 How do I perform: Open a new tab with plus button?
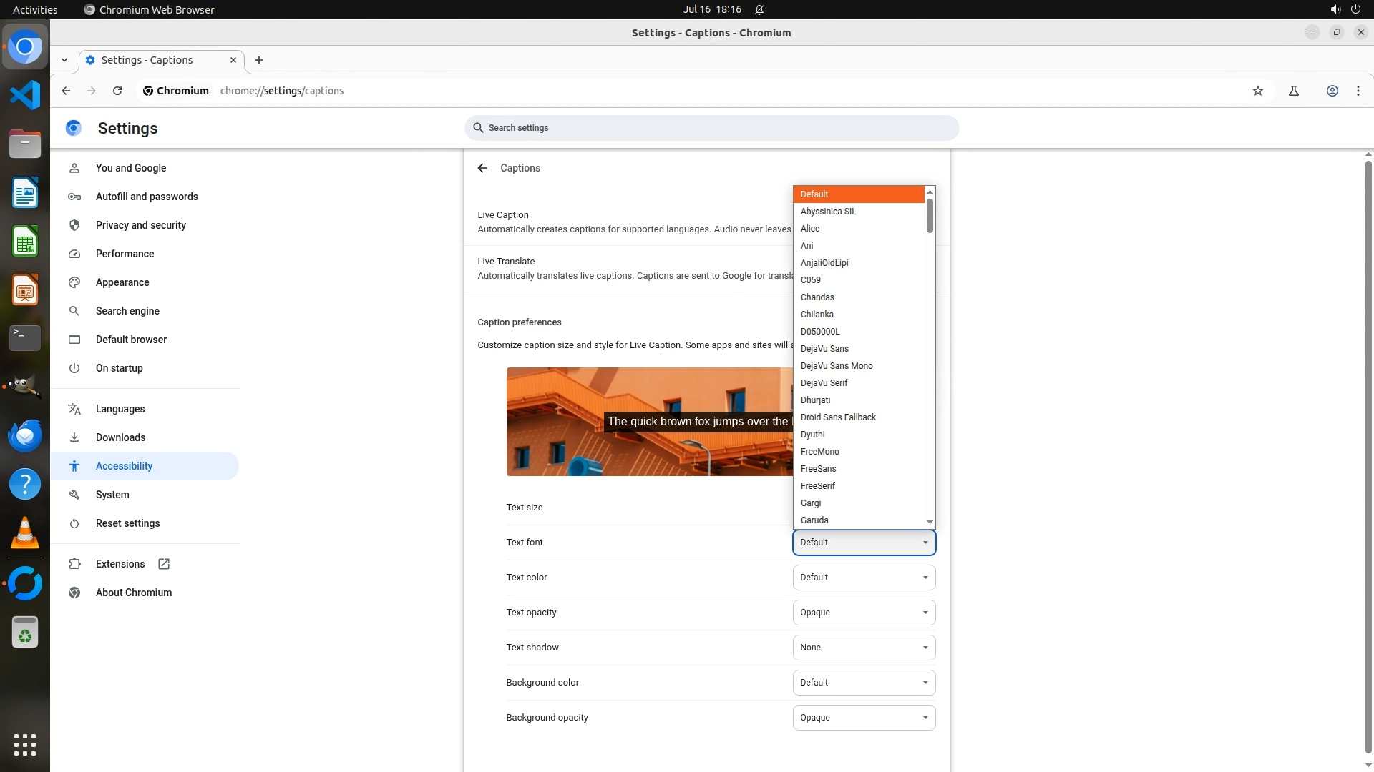pos(259,60)
